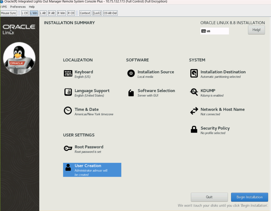Click 'Not connected' network status text

coord(210,114)
